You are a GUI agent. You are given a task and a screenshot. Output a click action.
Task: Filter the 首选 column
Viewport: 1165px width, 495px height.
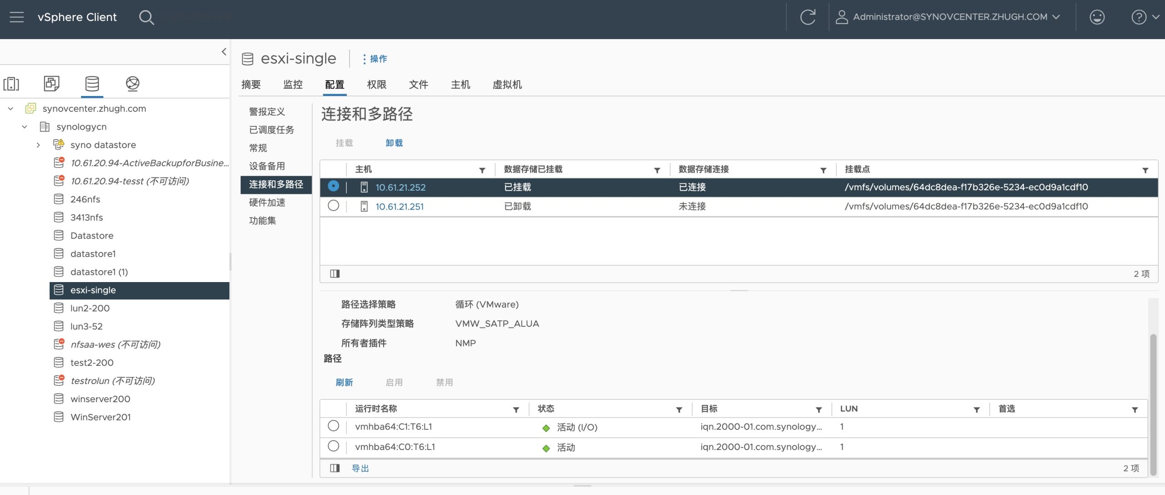click(1135, 409)
